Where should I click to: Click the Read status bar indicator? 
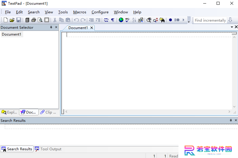coord(173,156)
